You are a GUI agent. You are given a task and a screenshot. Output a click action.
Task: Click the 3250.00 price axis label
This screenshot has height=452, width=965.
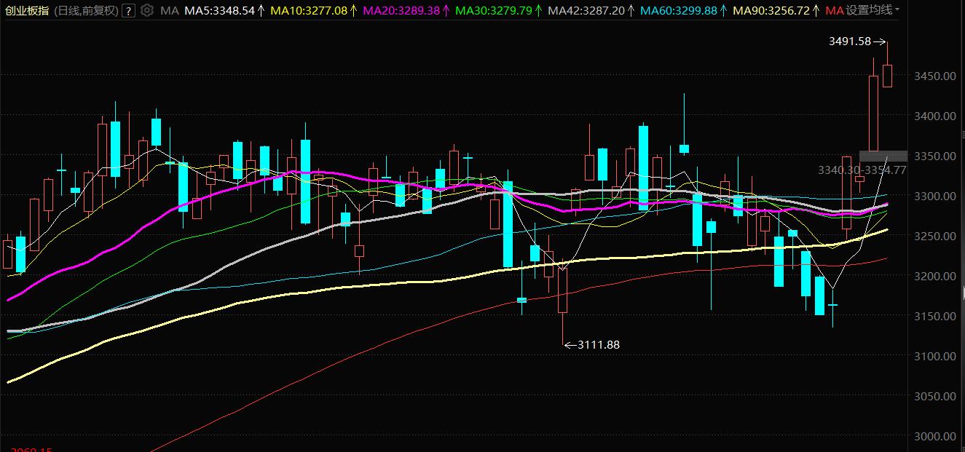(934, 236)
